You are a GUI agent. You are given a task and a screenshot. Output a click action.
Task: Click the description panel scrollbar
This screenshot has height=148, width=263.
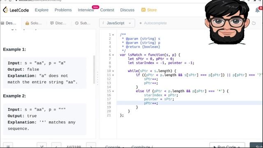[x=94, y=69]
